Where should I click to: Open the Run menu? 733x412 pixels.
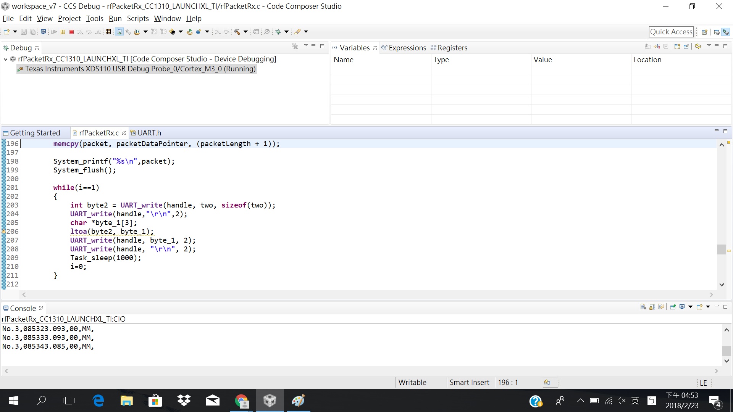(x=115, y=18)
